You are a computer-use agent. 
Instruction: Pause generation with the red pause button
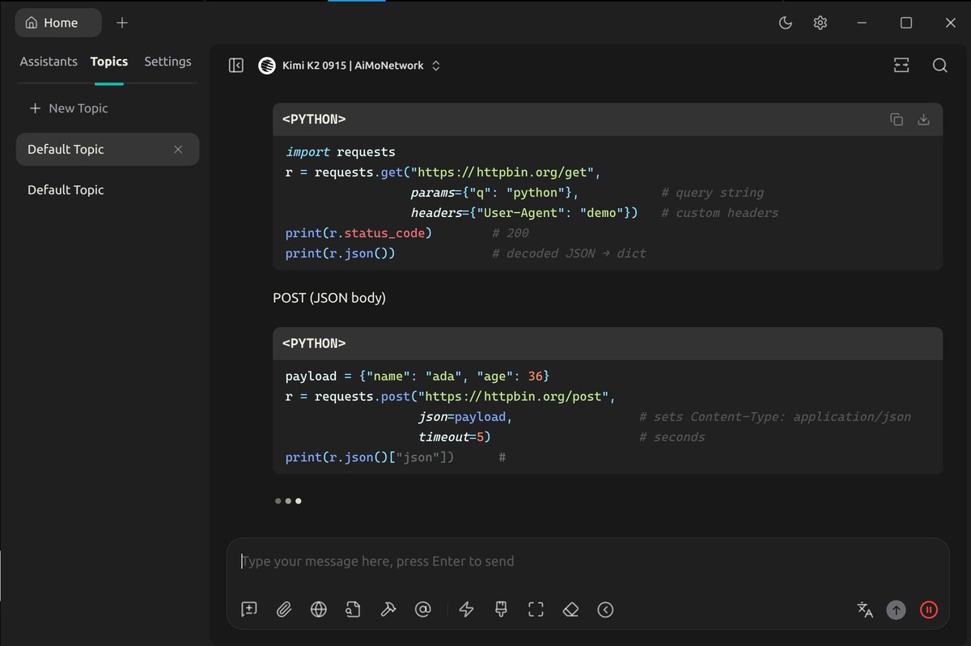click(929, 610)
